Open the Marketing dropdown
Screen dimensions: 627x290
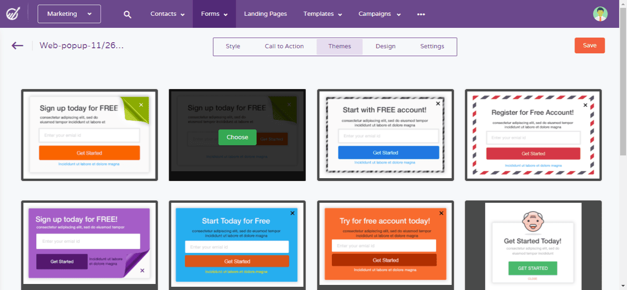(x=69, y=14)
